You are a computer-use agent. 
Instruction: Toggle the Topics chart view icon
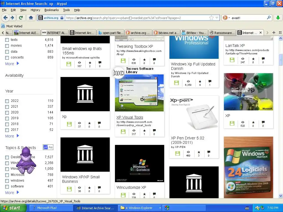(45, 147)
